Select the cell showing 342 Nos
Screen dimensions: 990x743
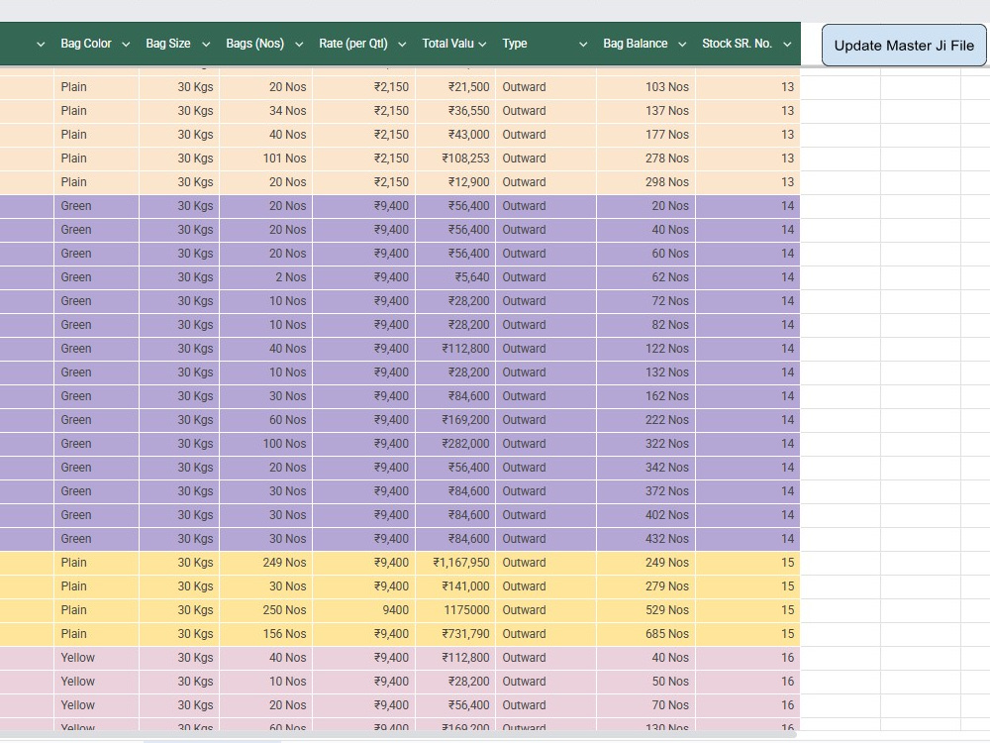point(645,468)
